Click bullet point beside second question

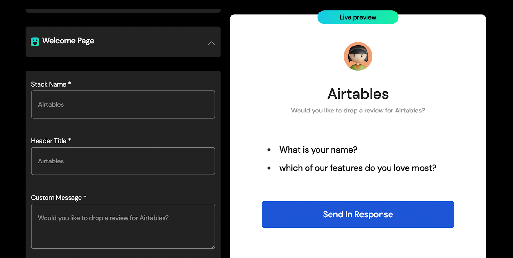[x=269, y=168]
